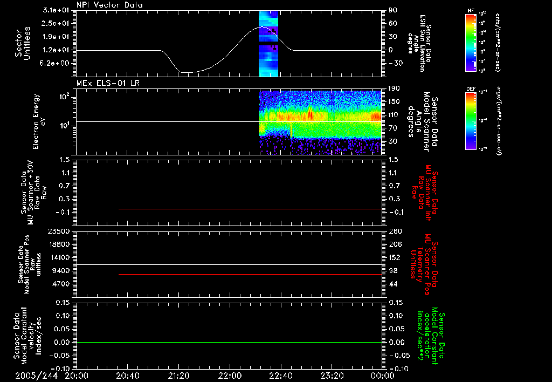Click the NF color scale bar

(x=471, y=42)
